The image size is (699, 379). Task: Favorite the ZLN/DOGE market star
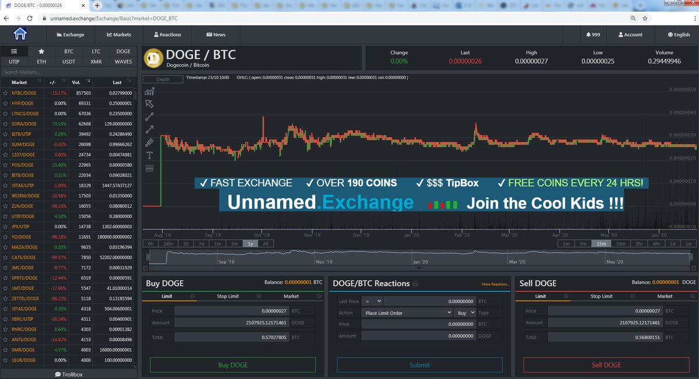tap(5, 206)
